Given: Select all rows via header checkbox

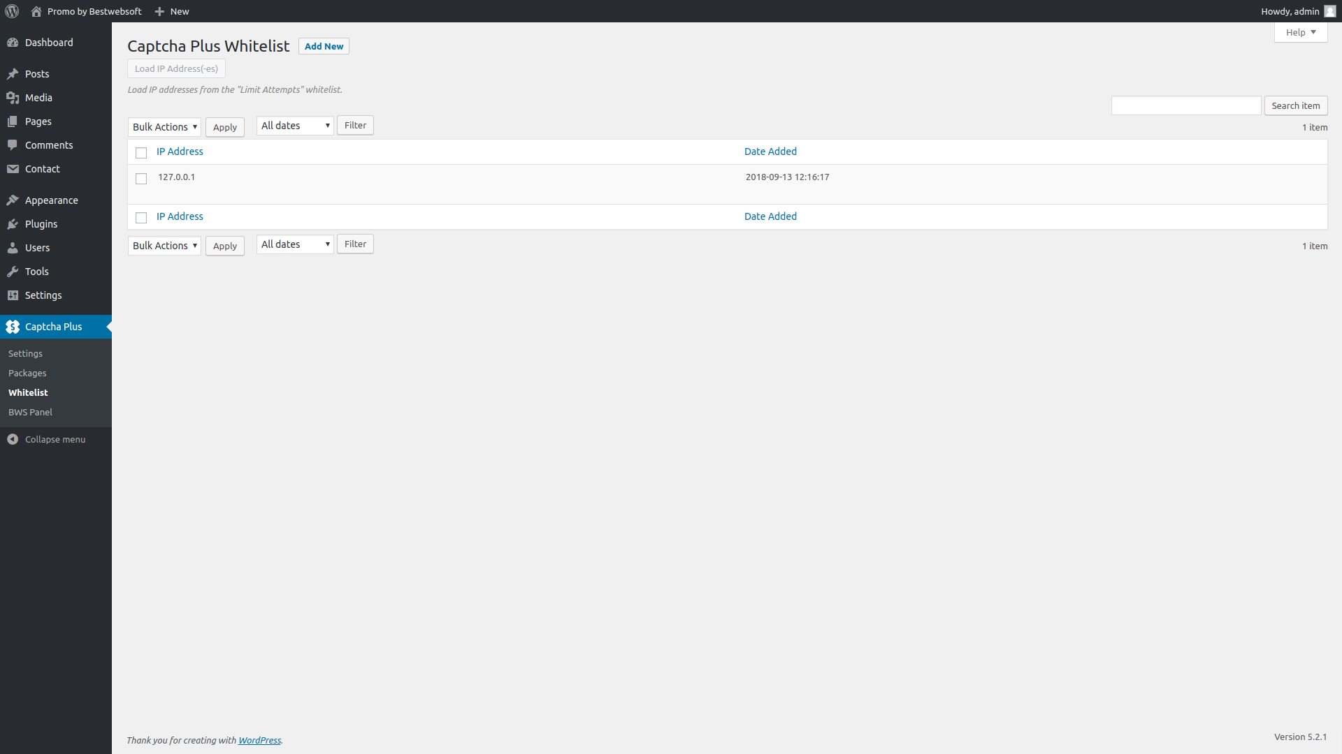Looking at the screenshot, I should click(141, 152).
